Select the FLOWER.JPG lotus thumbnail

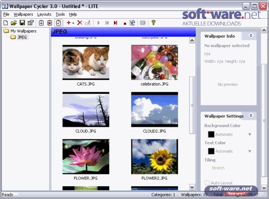[86, 157]
